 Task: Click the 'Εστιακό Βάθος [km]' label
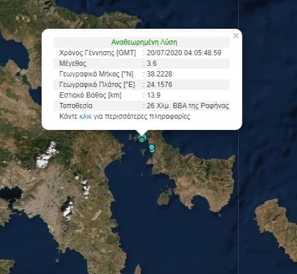(x=91, y=95)
